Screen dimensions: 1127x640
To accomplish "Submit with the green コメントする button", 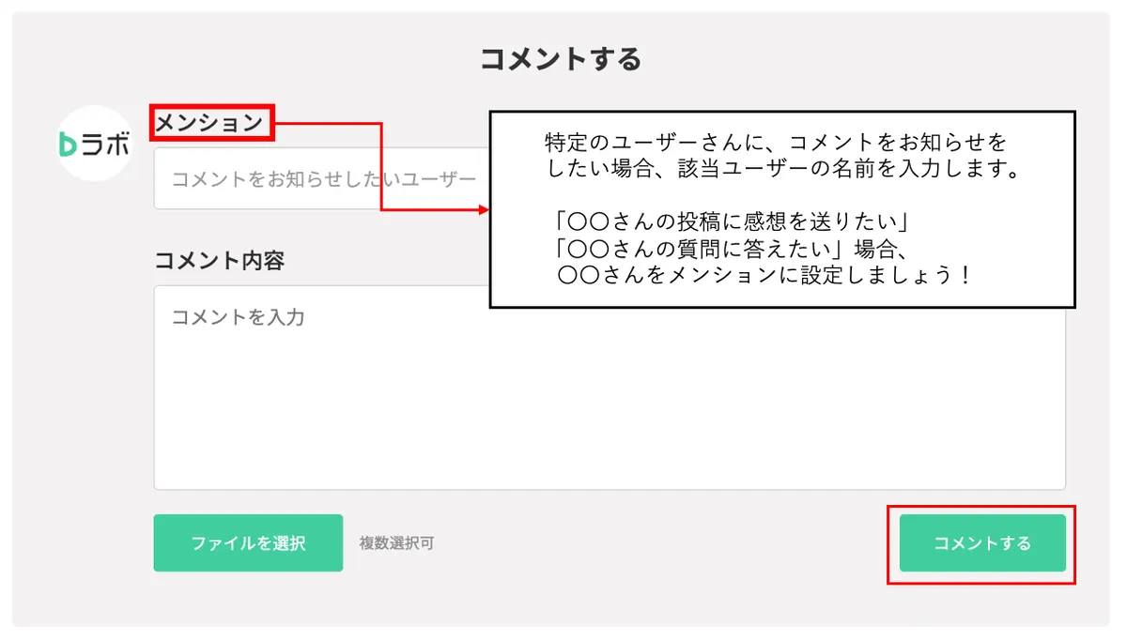I will pos(982,542).
